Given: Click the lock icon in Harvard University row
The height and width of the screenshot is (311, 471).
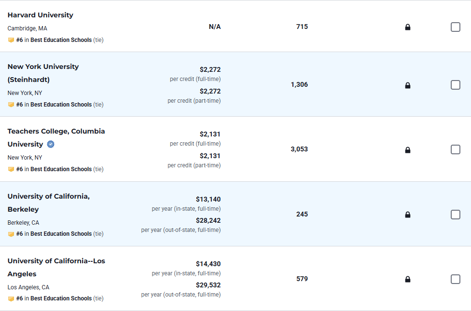Looking at the screenshot, I should (x=408, y=27).
